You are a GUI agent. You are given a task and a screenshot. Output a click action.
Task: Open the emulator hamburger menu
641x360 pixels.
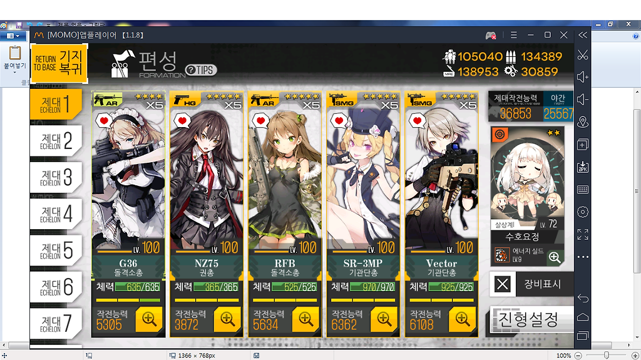click(514, 35)
